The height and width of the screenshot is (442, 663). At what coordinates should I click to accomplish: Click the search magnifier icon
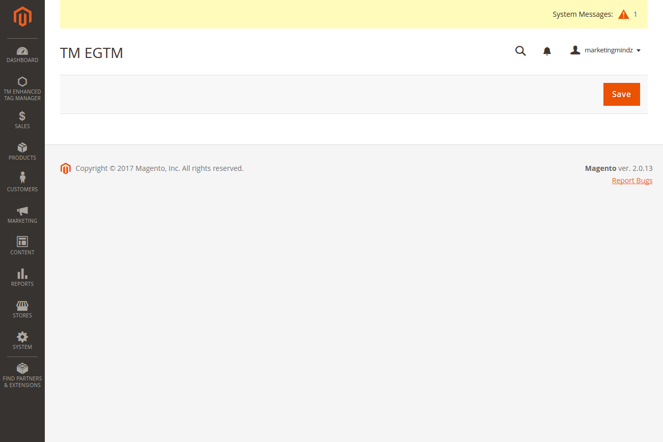click(520, 51)
